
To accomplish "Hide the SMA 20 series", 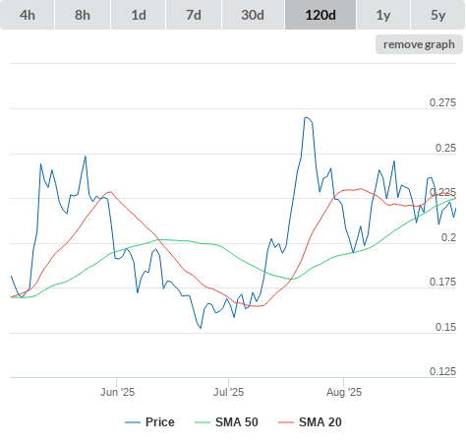I will click(320, 422).
